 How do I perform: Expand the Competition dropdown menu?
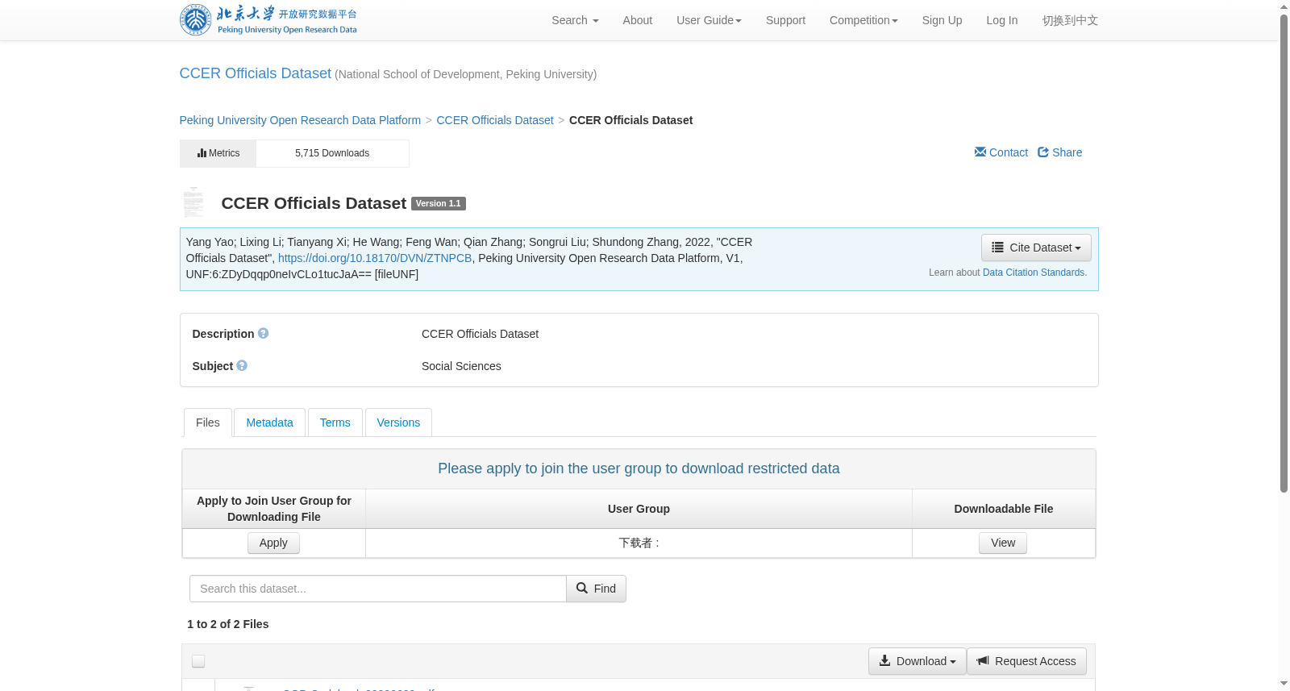(863, 20)
